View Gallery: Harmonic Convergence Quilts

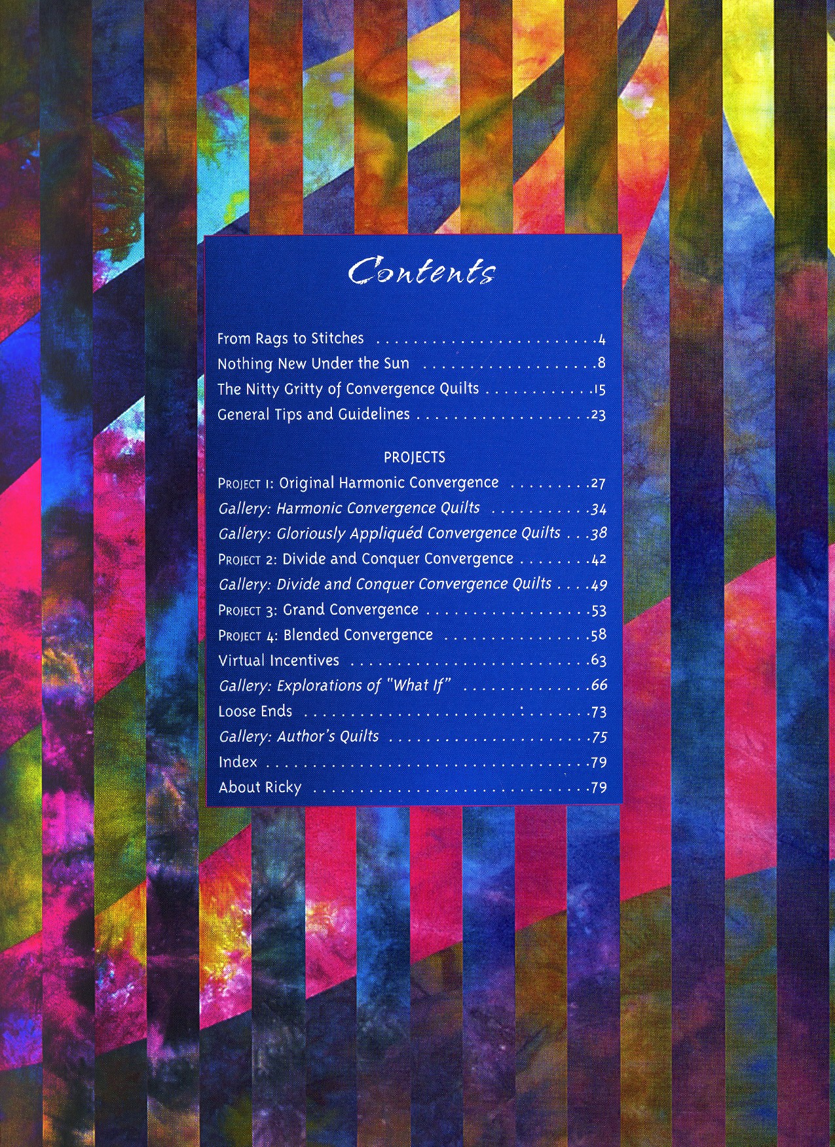pyautogui.click(x=348, y=508)
